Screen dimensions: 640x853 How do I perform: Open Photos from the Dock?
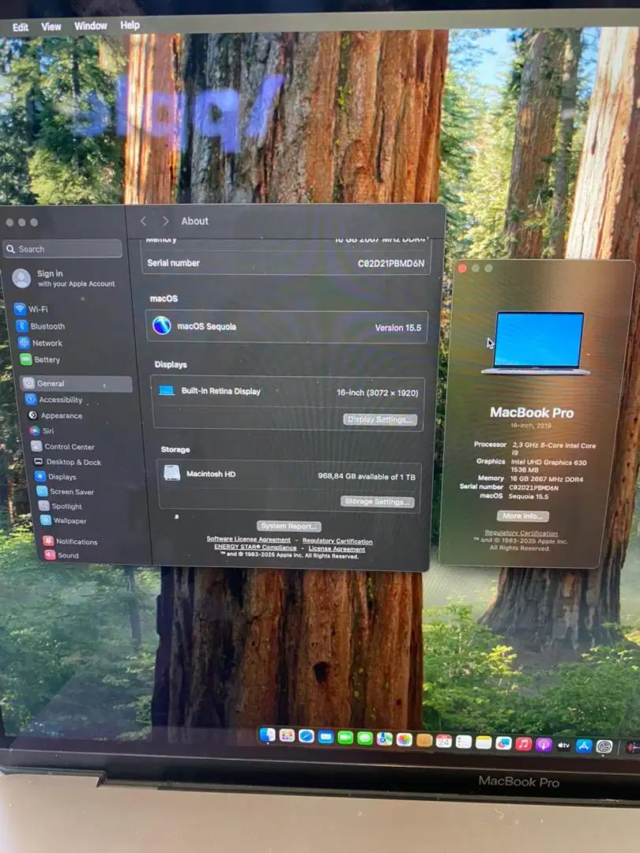point(405,739)
